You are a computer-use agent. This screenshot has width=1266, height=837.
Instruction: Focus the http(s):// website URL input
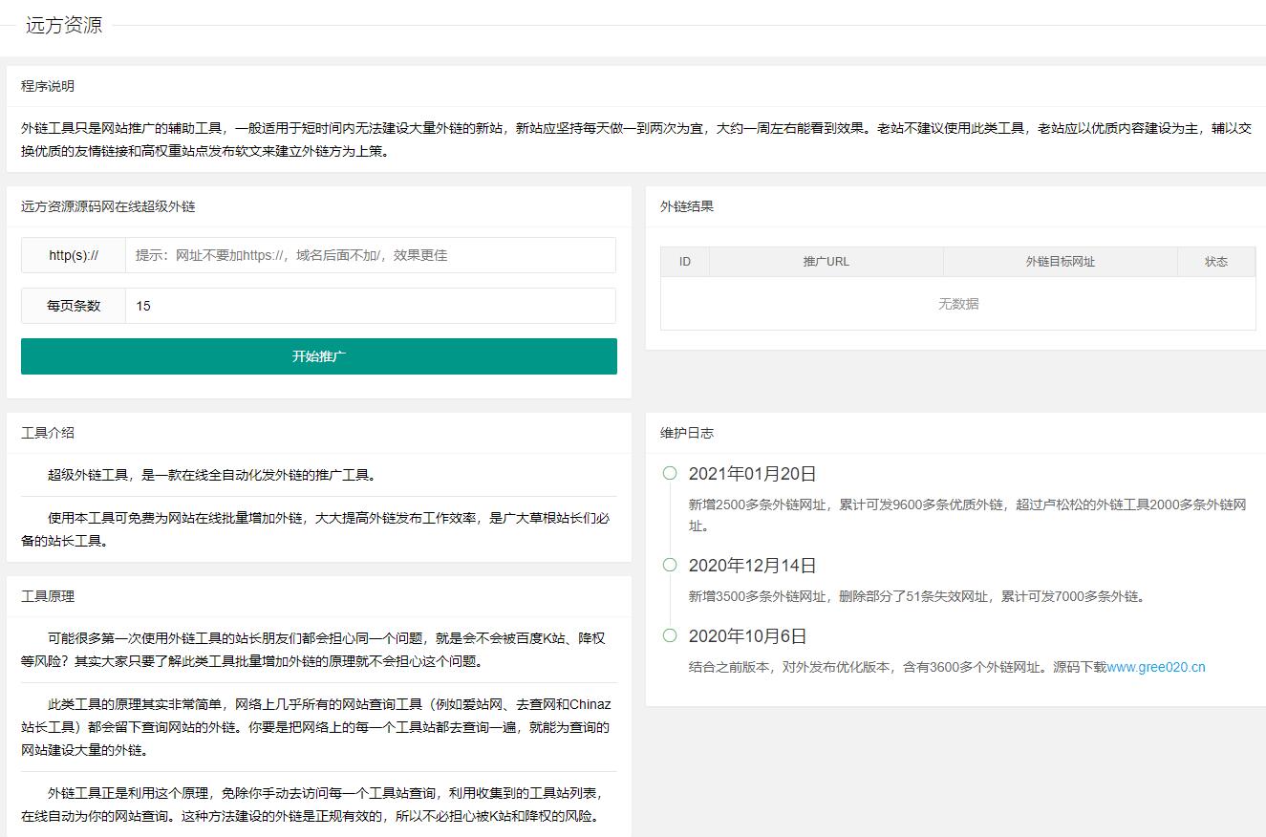tap(370, 255)
